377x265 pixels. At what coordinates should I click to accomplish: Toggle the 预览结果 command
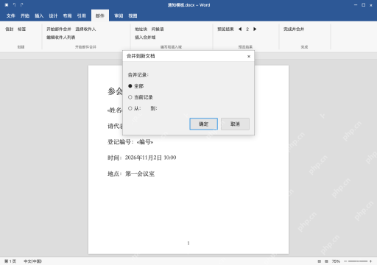225,29
